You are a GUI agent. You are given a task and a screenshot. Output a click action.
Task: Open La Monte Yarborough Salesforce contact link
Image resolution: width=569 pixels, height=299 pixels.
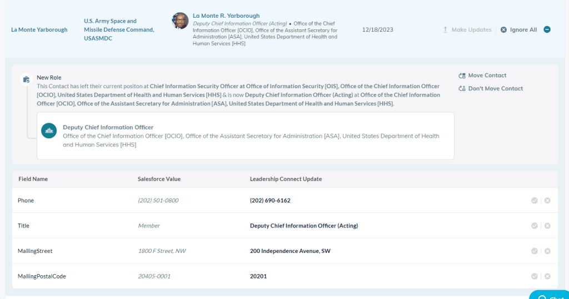click(x=39, y=30)
